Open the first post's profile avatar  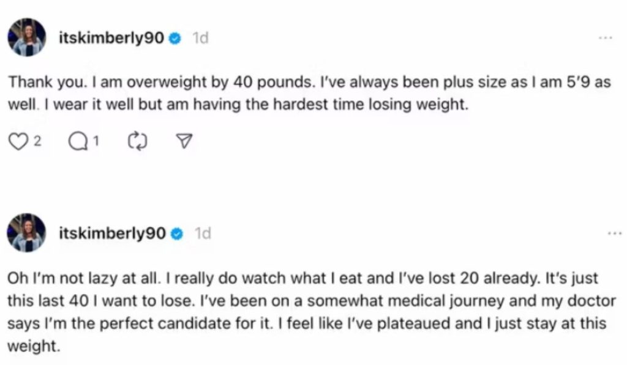(26, 37)
